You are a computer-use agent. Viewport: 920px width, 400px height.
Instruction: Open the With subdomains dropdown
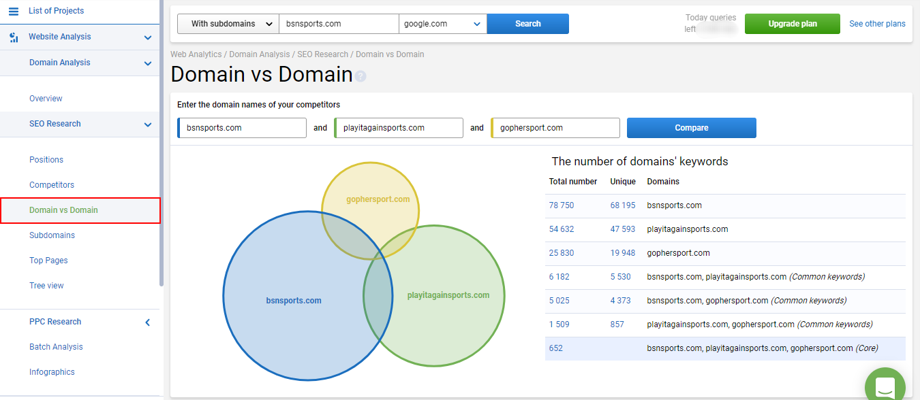tap(228, 24)
